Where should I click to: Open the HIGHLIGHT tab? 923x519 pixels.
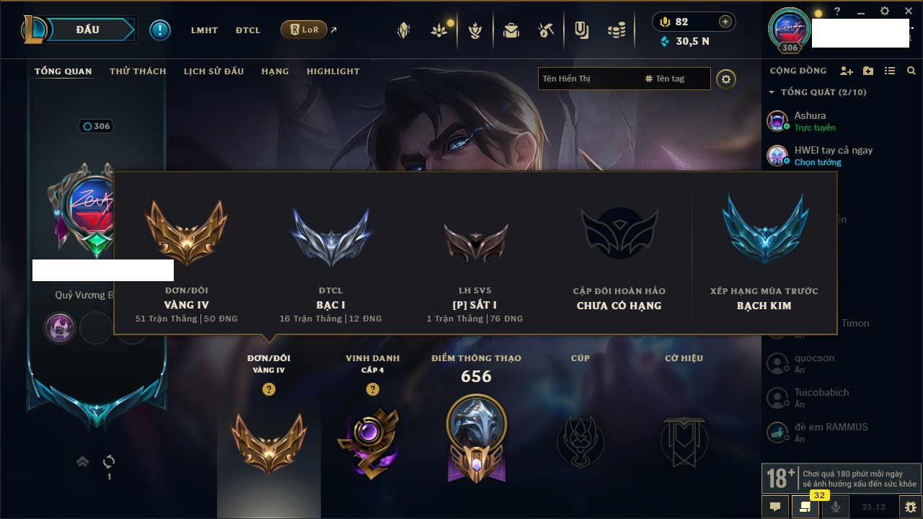(333, 71)
